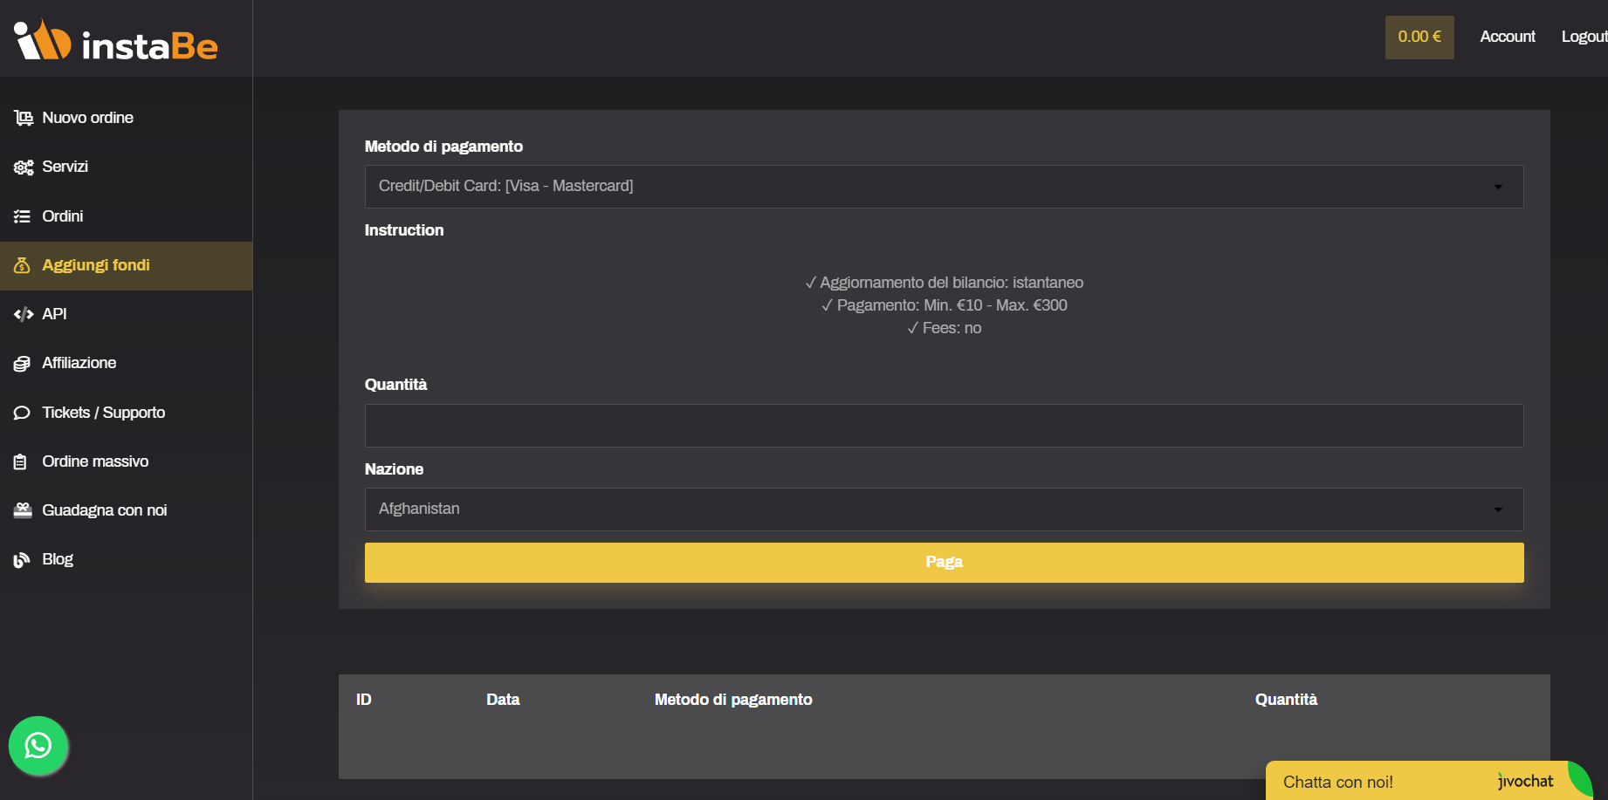Viewport: 1608px width, 800px height.
Task: Click the Ordine massivo clipboard icon
Action: 21,462
